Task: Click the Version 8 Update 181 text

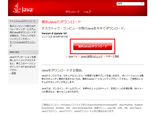Action: tap(54, 33)
